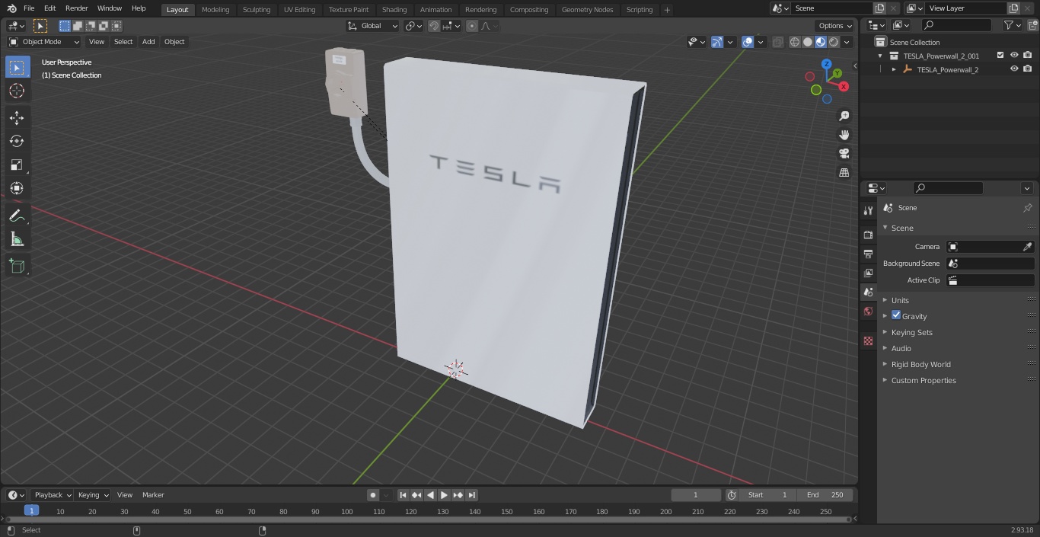Screen dimensions: 1040x537
Task: Open the Playback dropdown in timeline
Action: pyautogui.click(x=53, y=495)
